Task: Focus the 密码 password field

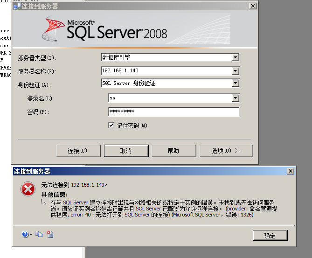Action: pyautogui.click(x=174, y=112)
